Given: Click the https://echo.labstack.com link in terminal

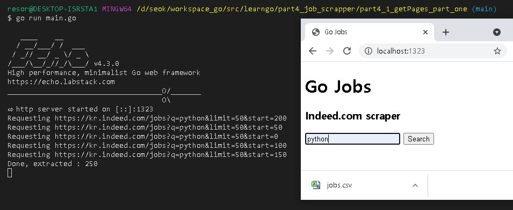Looking at the screenshot, I should 61,81.
